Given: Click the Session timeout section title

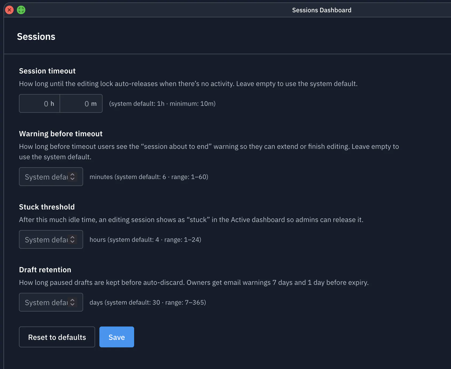Looking at the screenshot, I should pos(47,71).
